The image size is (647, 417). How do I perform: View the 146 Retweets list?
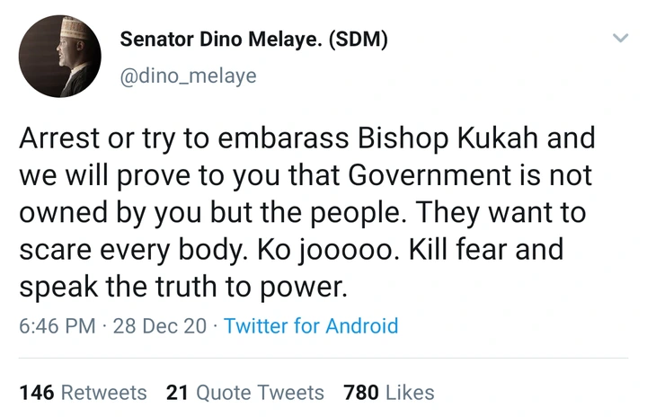(82, 393)
